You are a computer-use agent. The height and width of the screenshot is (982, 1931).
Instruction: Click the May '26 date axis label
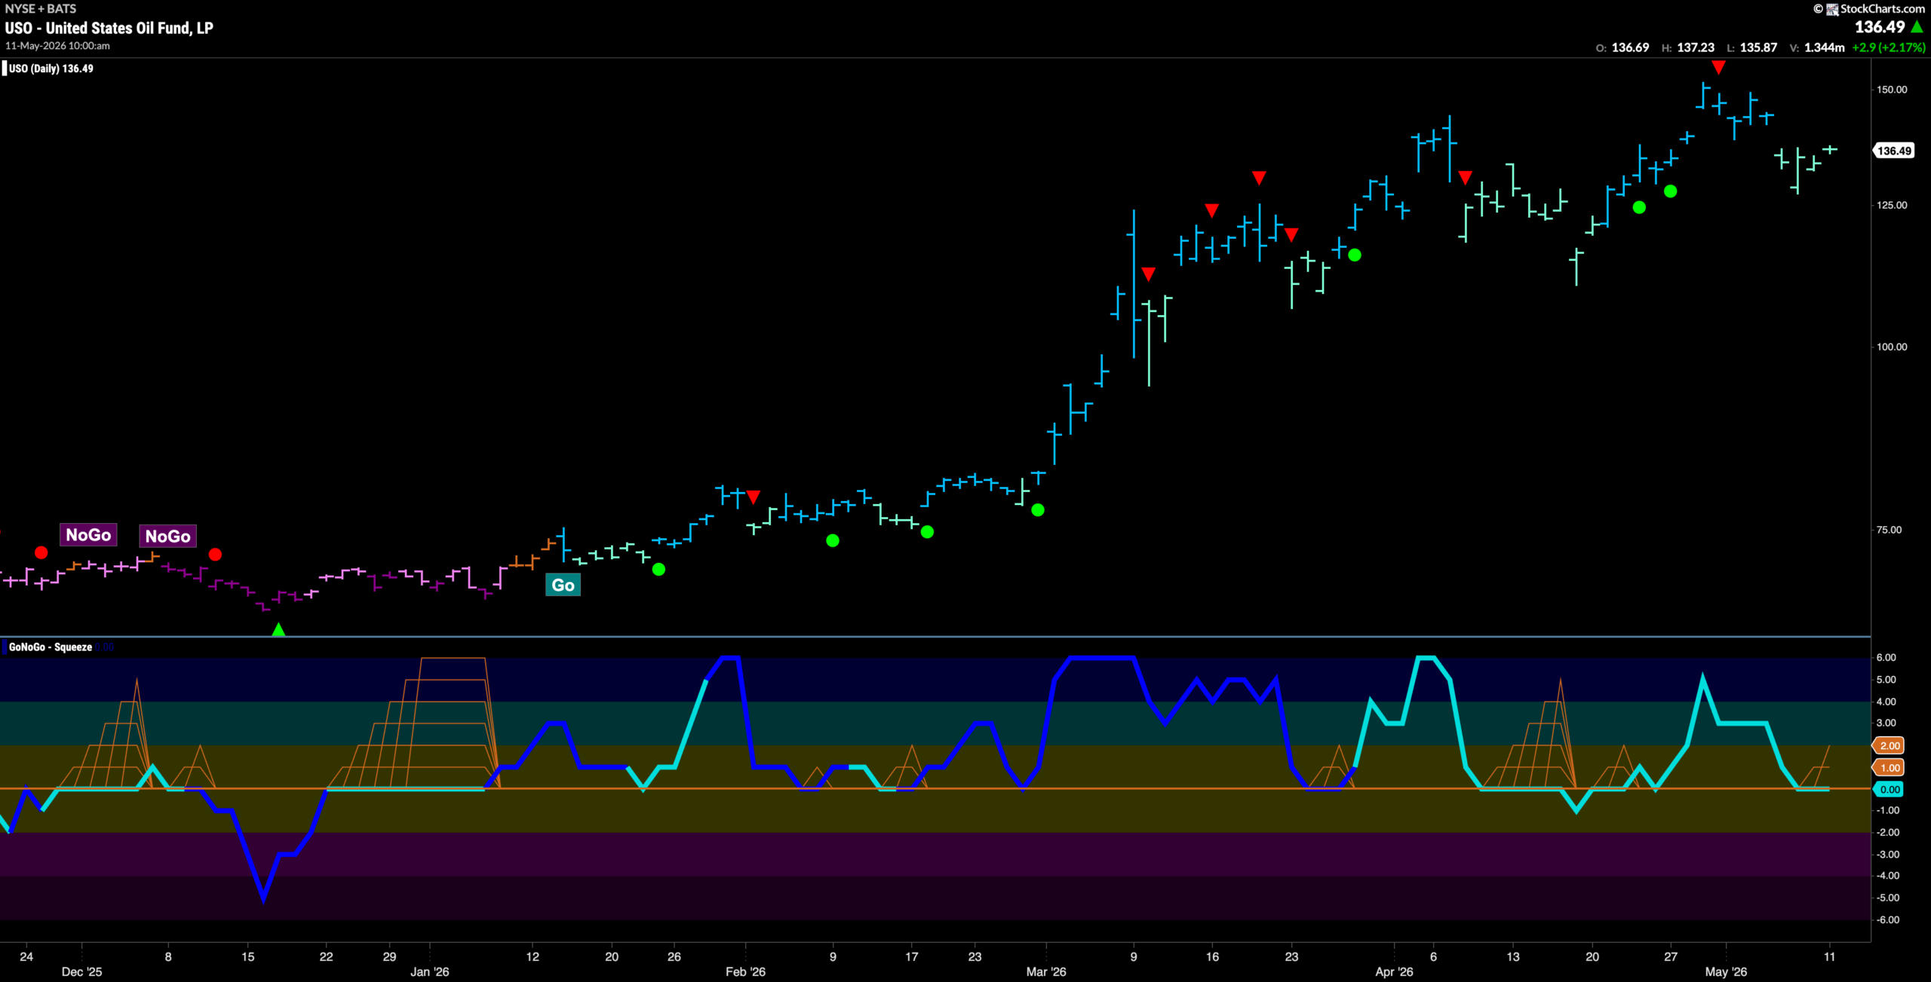(x=1726, y=971)
